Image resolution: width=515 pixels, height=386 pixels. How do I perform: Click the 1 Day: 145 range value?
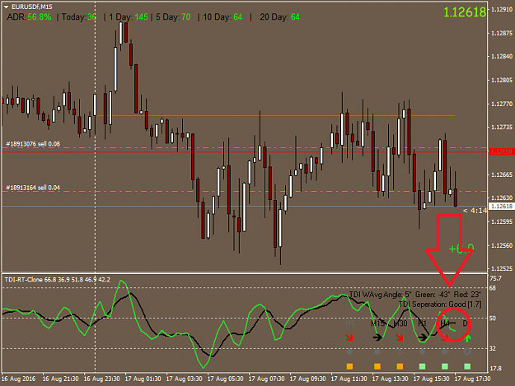tap(129, 16)
